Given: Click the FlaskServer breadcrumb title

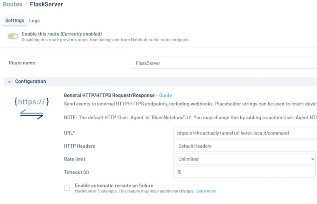Looking at the screenshot, I should pyautogui.click(x=46, y=5).
